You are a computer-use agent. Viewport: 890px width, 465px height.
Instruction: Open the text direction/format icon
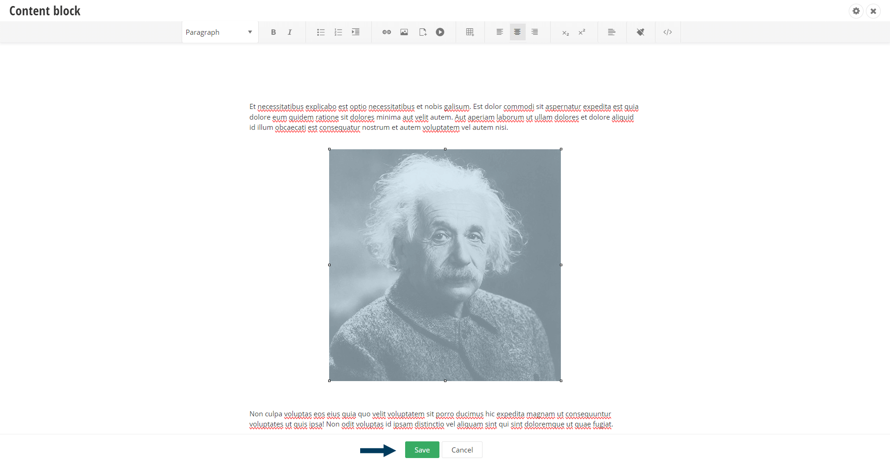[x=612, y=32]
